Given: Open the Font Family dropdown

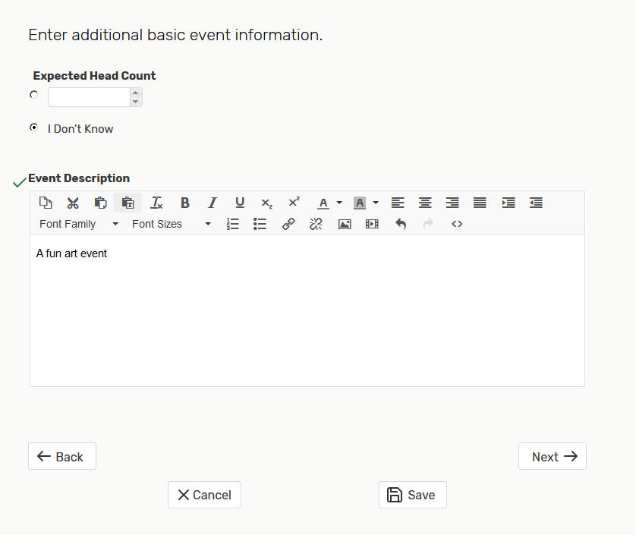Looking at the screenshot, I should tap(79, 224).
